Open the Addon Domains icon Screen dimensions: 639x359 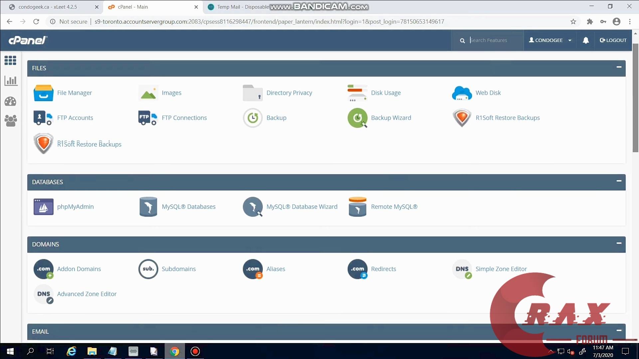[x=43, y=269]
